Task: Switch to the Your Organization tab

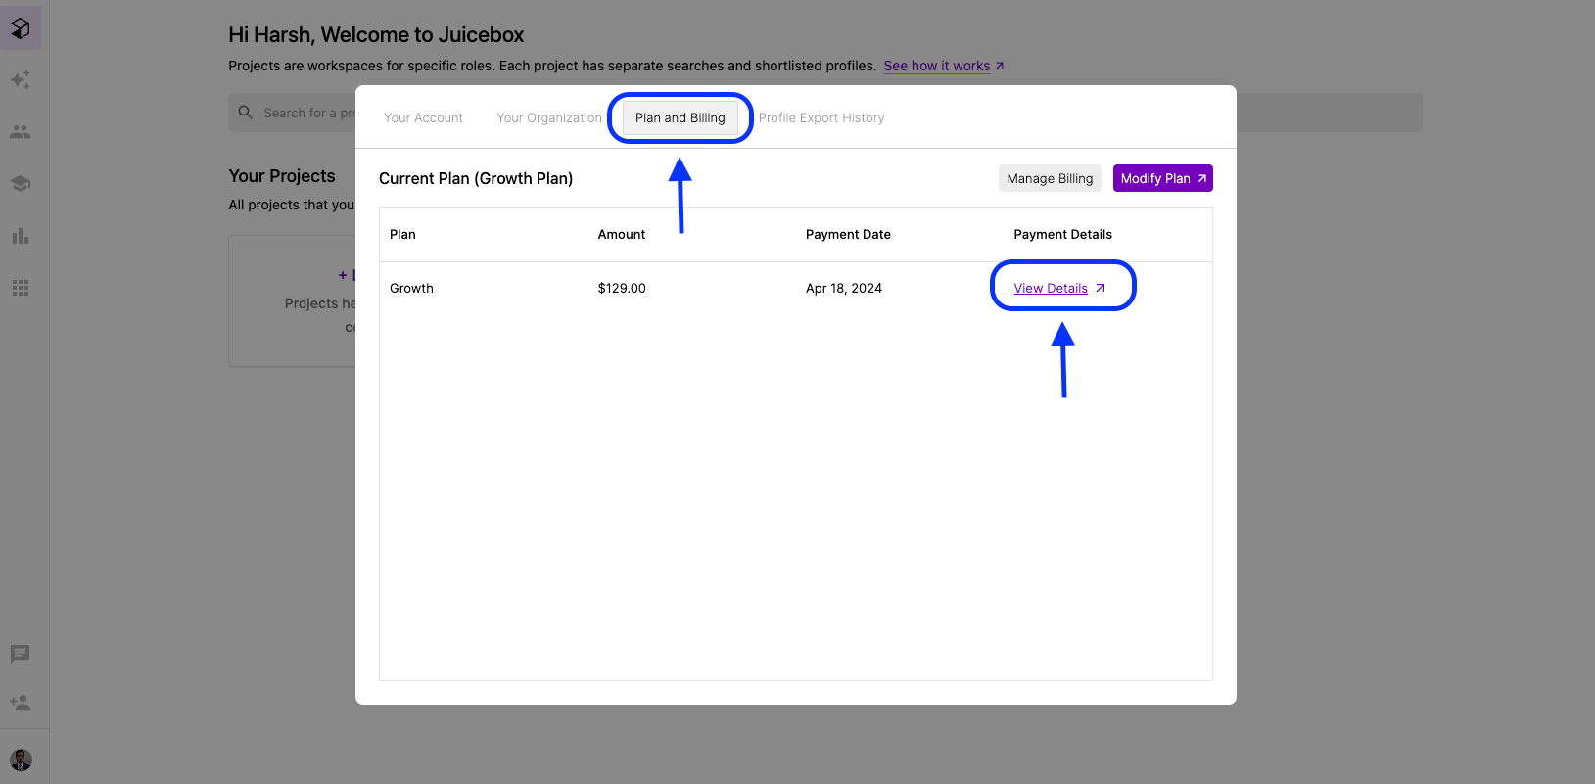Action: point(549,117)
